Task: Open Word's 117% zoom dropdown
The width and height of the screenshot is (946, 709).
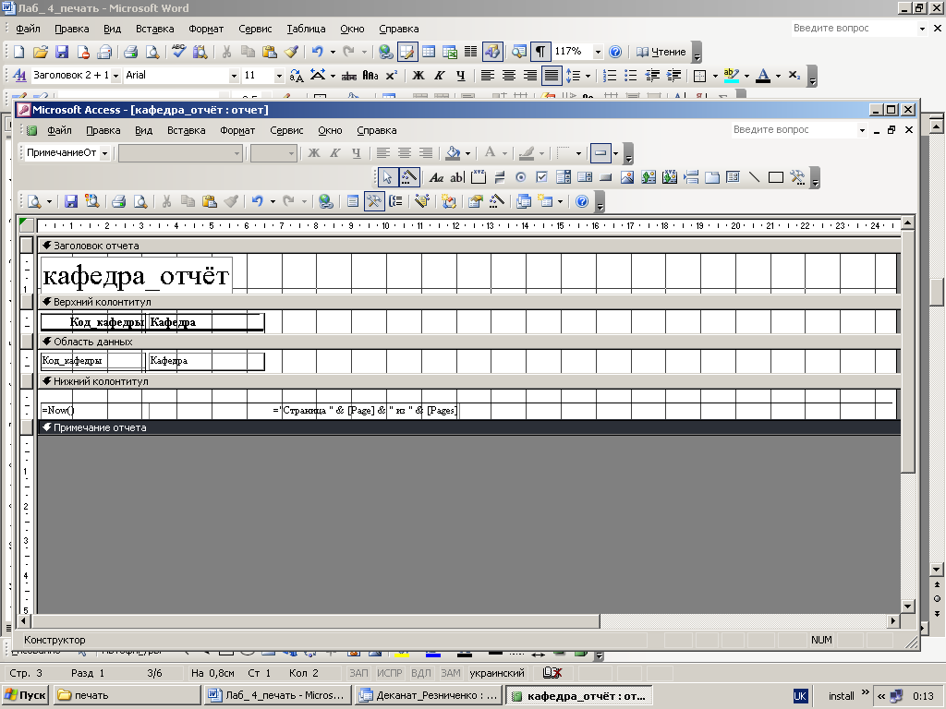Action: [598, 52]
